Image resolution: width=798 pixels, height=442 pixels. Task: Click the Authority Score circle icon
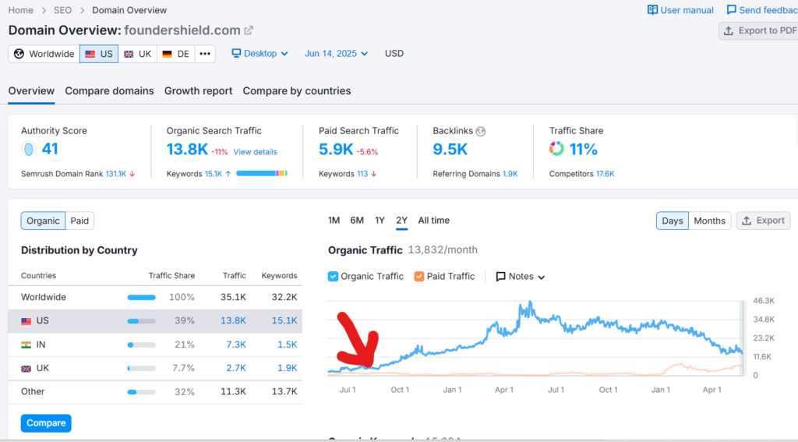coord(29,149)
